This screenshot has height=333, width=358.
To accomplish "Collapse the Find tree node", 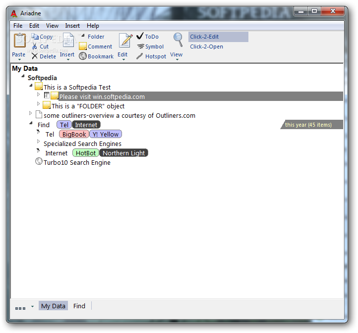I will coord(31,123).
